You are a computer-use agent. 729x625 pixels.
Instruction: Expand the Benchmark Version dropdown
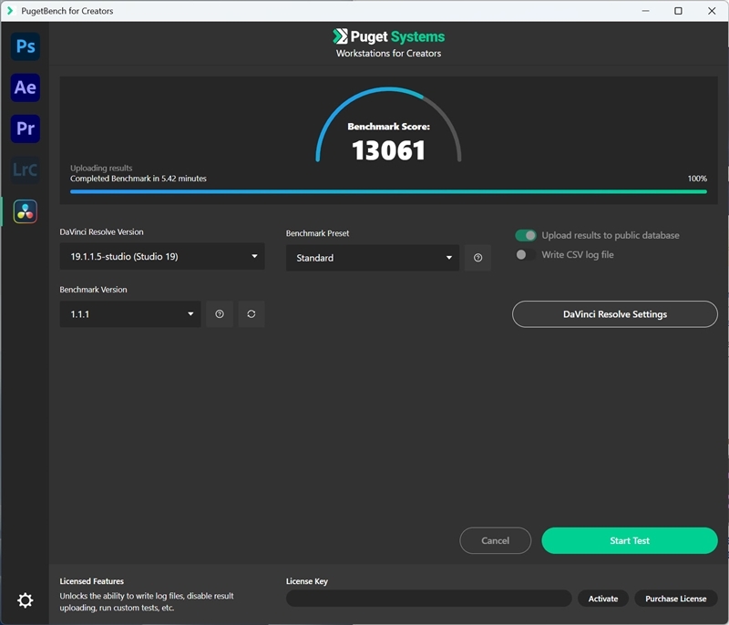tap(129, 313)
